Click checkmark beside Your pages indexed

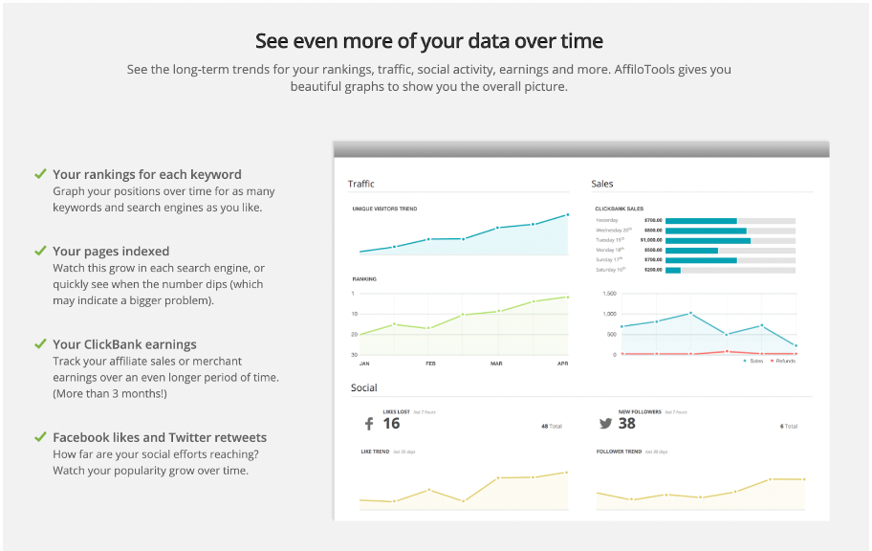pyautogui.click(x=40, y=251)
